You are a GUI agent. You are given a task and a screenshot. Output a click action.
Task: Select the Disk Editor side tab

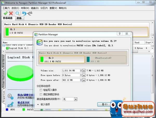4,61
